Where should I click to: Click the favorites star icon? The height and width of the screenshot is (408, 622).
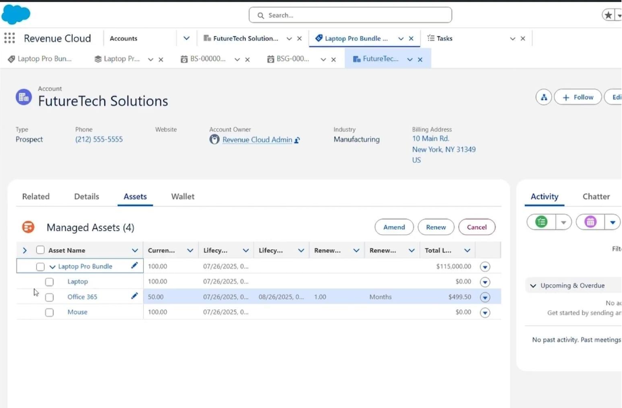(608, 16)
